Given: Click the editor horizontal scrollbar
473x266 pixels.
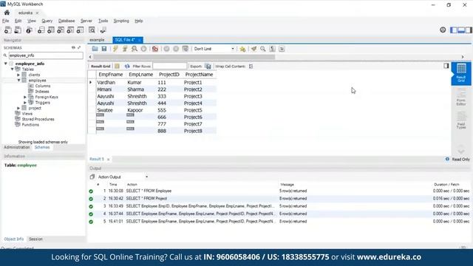Looking at the screenshot, I should point(184,57).
